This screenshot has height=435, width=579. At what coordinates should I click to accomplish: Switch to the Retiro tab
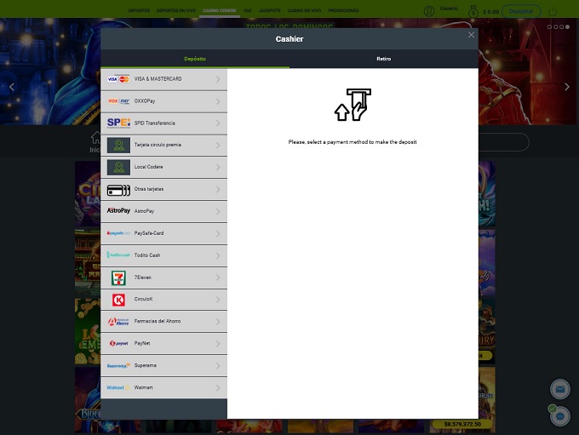pyautogui.click(x=383, y=59)
